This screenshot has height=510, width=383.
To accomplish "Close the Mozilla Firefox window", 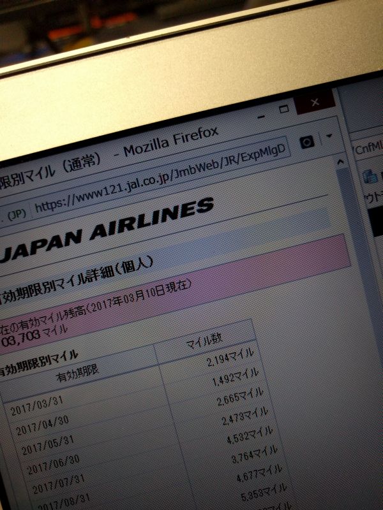I will click(315, 102).
